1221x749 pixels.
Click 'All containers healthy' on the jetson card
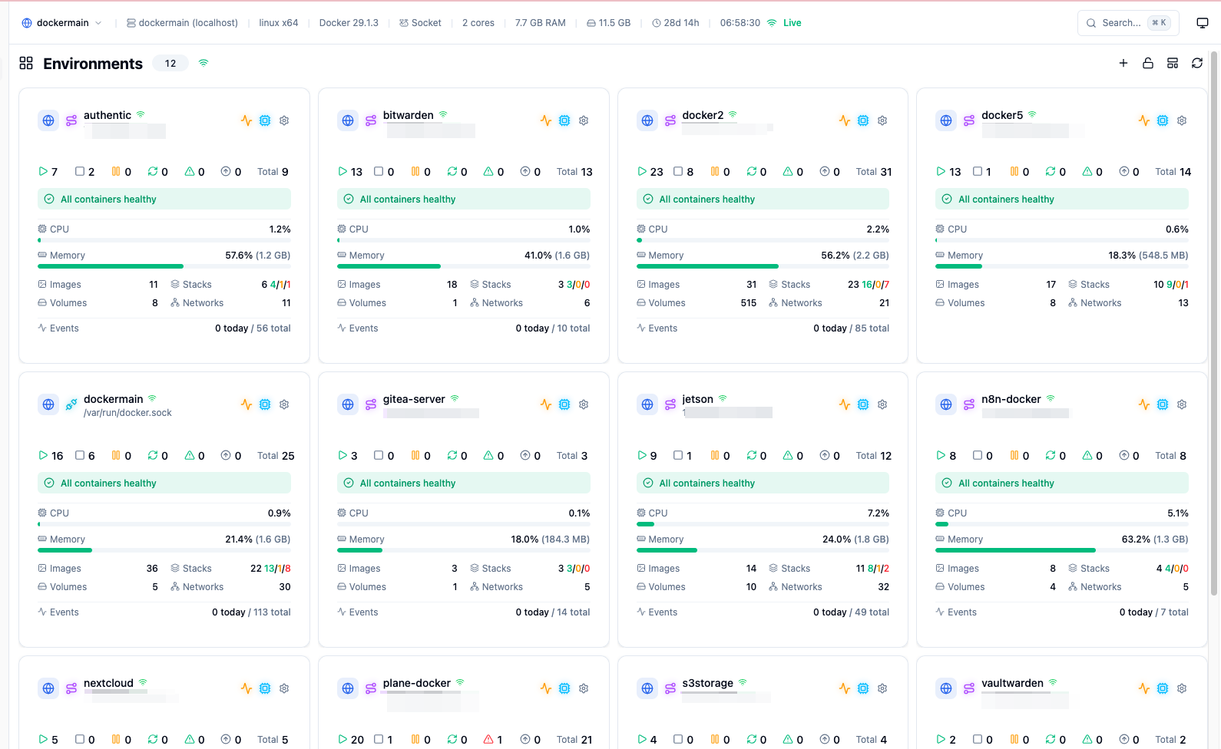(763, 483)
